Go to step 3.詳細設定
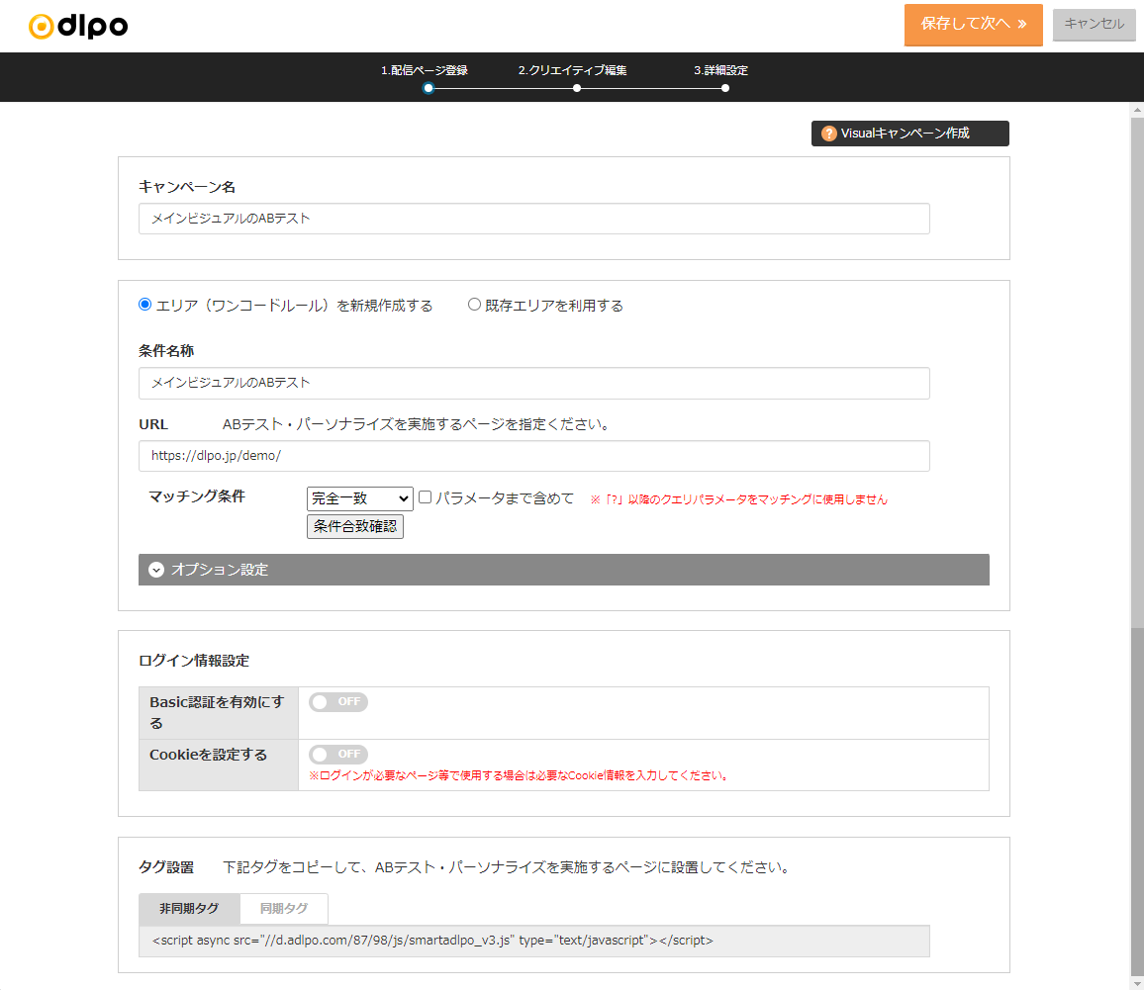 720,70
